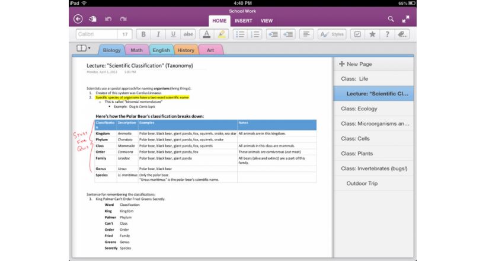Open the Class: Microorganisms page
Image resolution: width=486 pixels, height=261 pixels.
(x=373, y=123)
